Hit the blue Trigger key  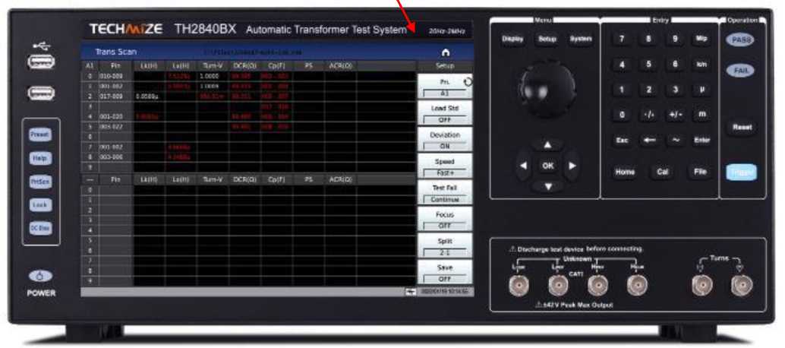(x=742, y=172)
